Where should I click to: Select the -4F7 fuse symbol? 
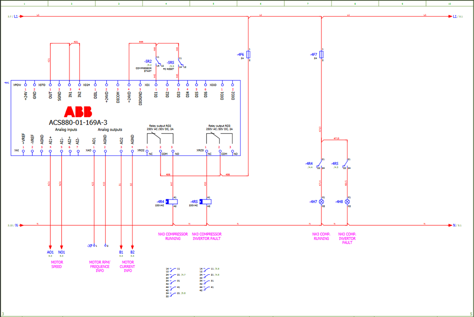321,54
